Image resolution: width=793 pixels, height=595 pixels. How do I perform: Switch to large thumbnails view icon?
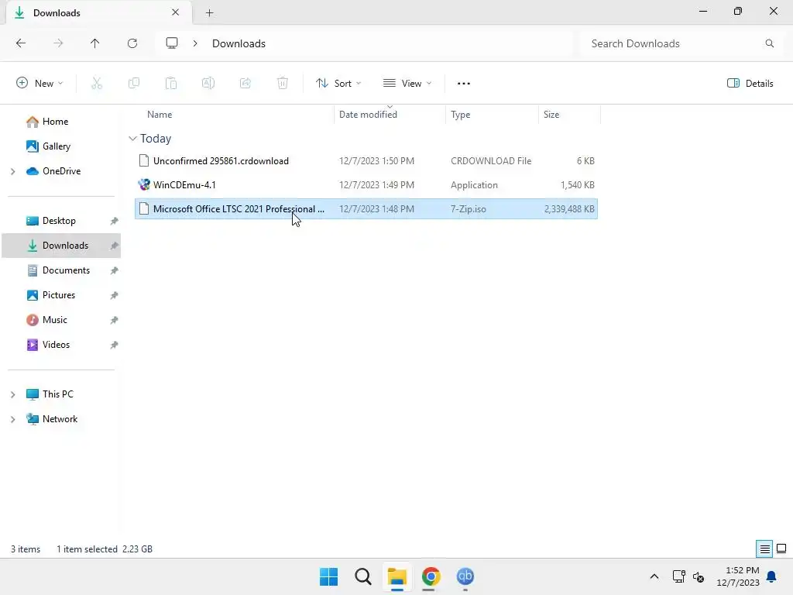[x=781, y=549]
